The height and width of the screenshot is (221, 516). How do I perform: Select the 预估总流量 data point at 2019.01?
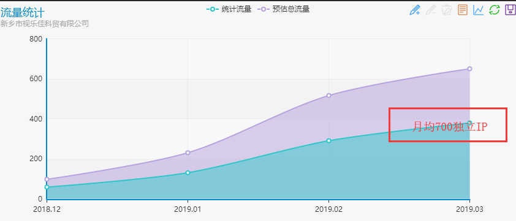[188, 153]
